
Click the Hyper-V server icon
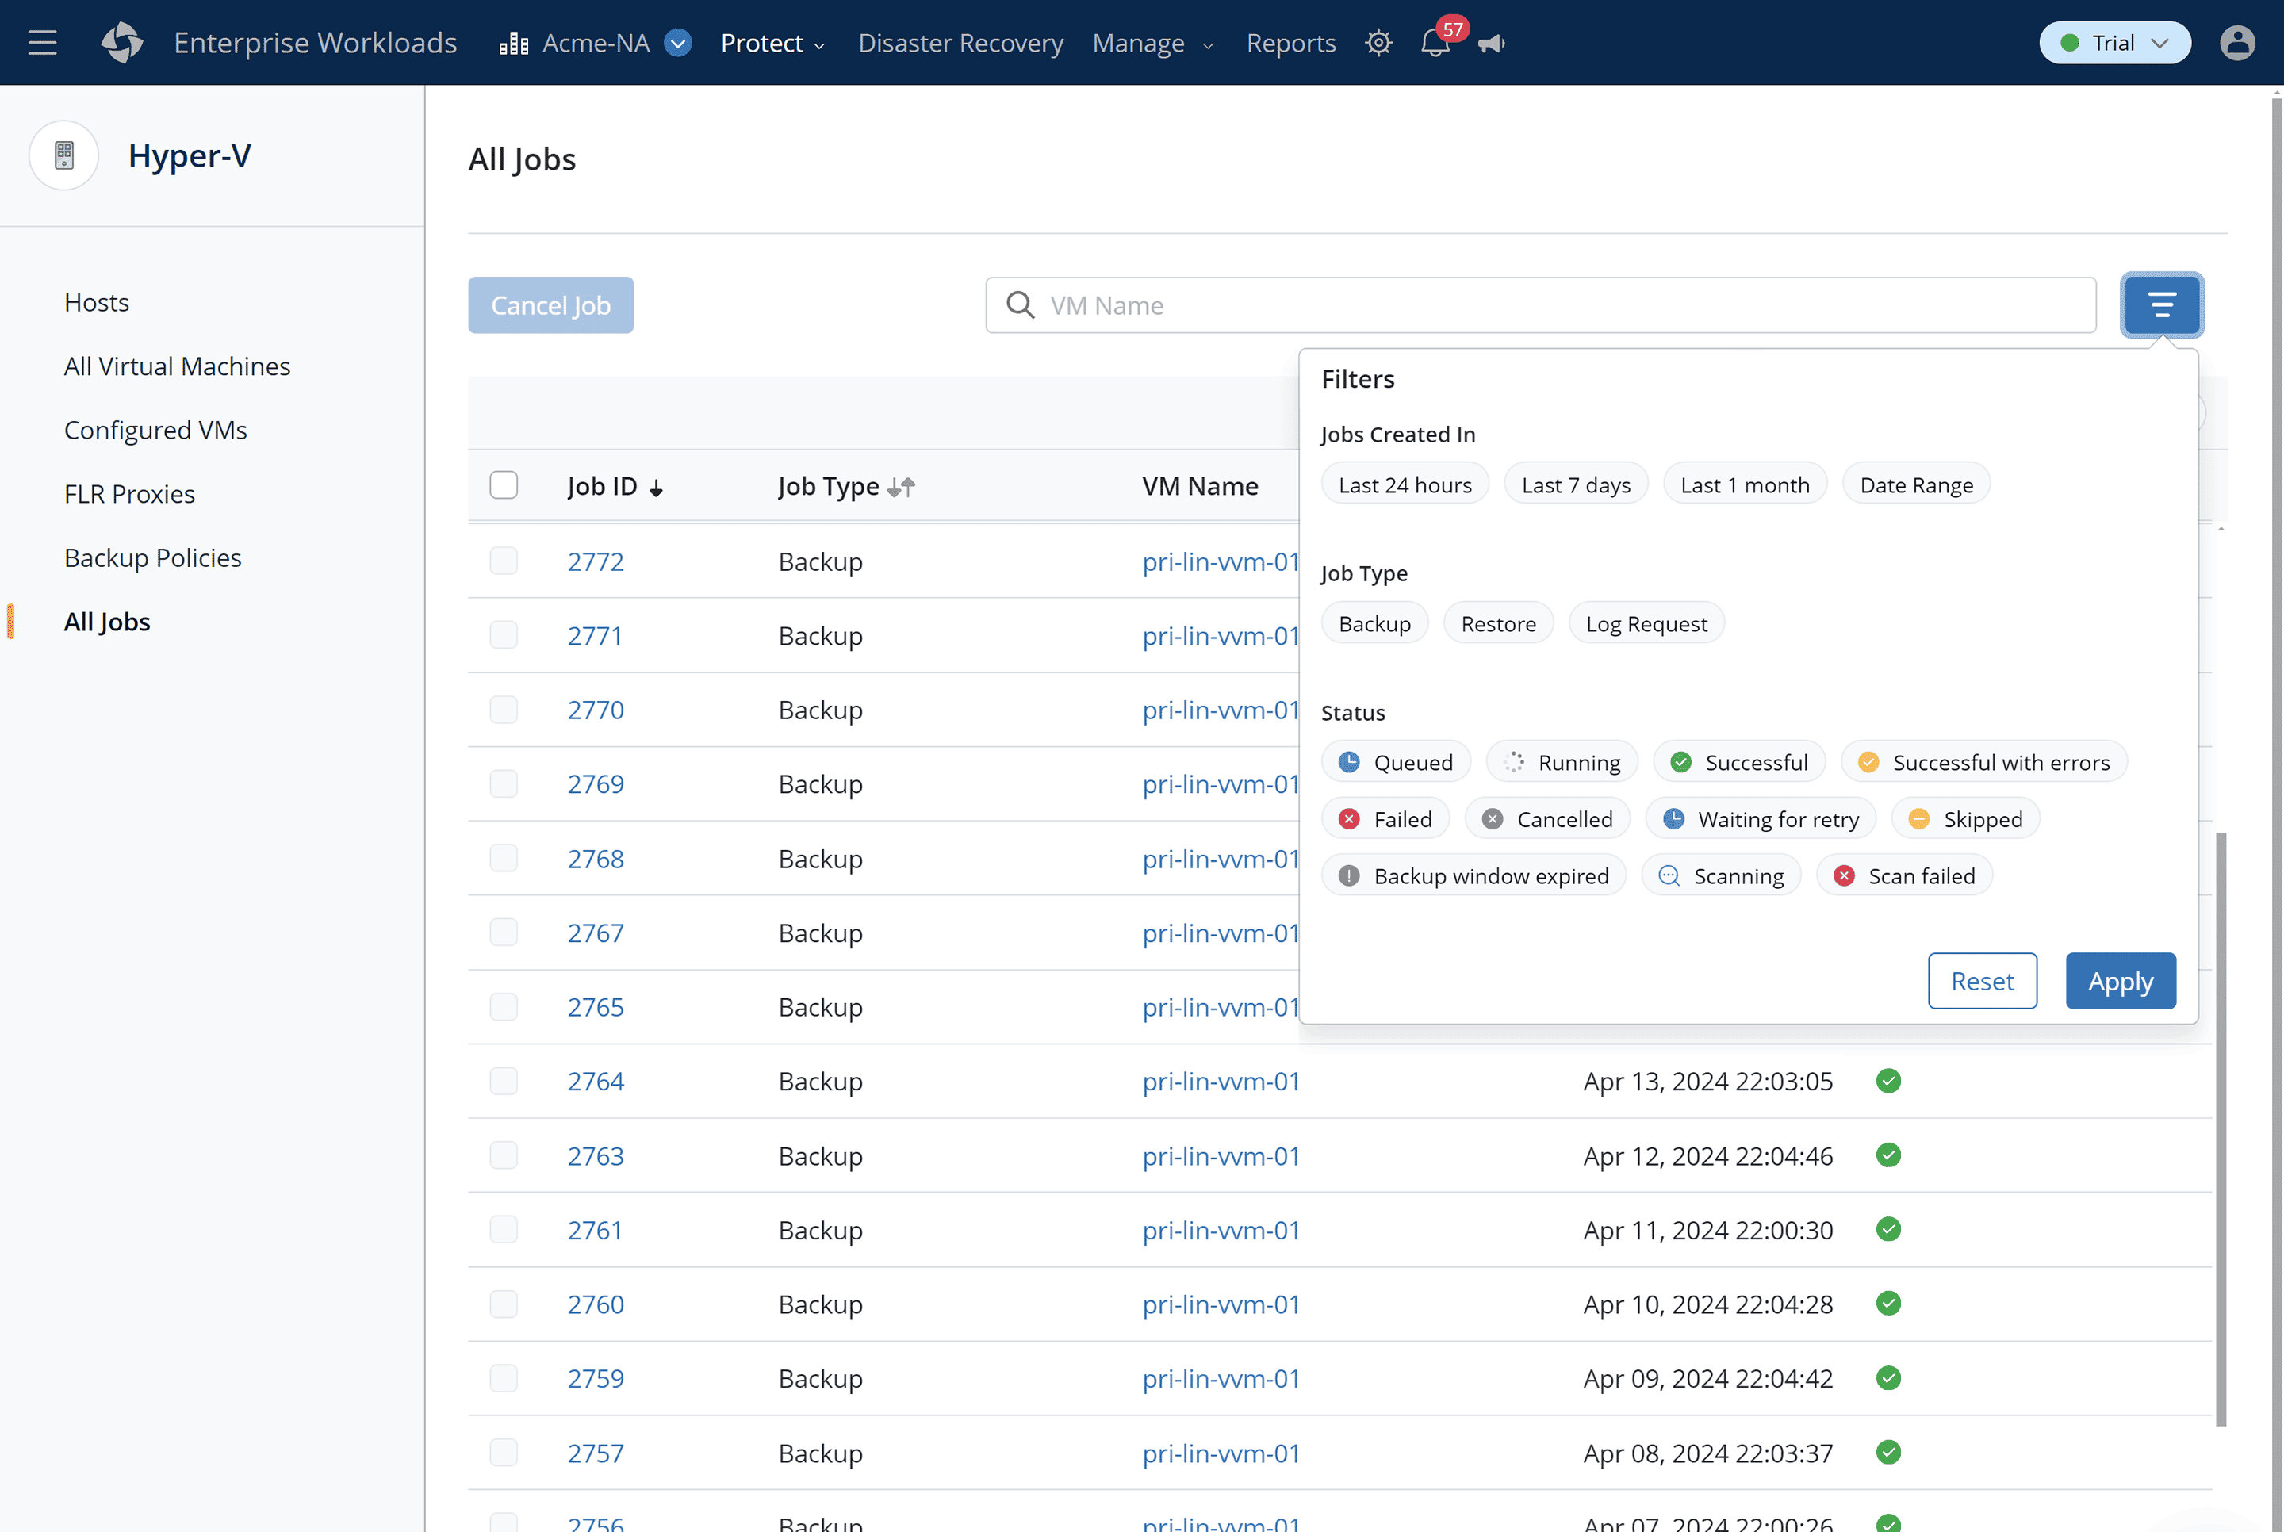[x=64, y=155]
